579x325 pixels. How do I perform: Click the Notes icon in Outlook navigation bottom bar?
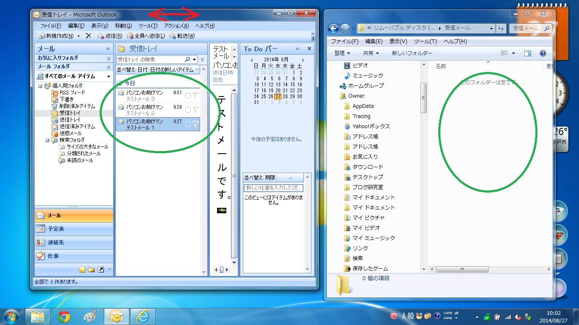pos(82,270)
